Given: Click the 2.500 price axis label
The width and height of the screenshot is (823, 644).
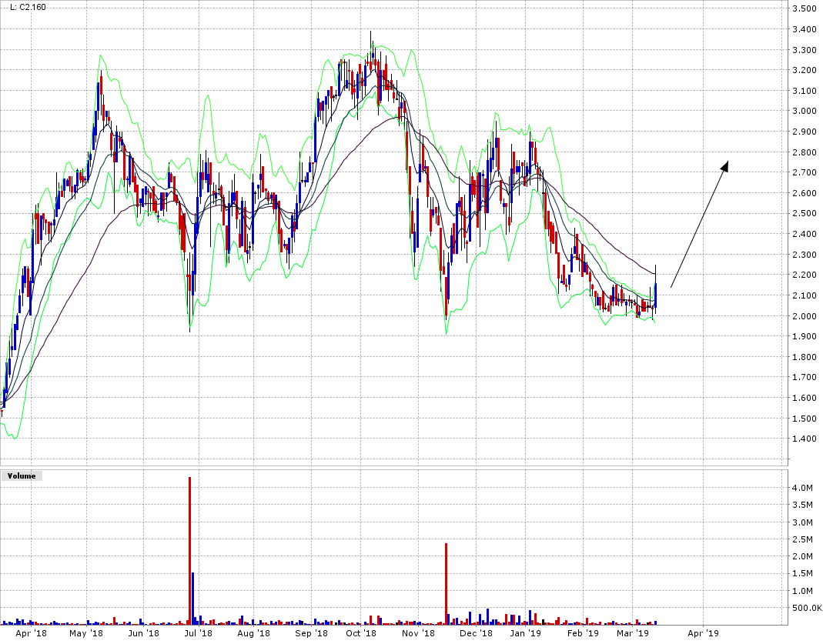Looking at the screenshot, I should tap(805, 213).
